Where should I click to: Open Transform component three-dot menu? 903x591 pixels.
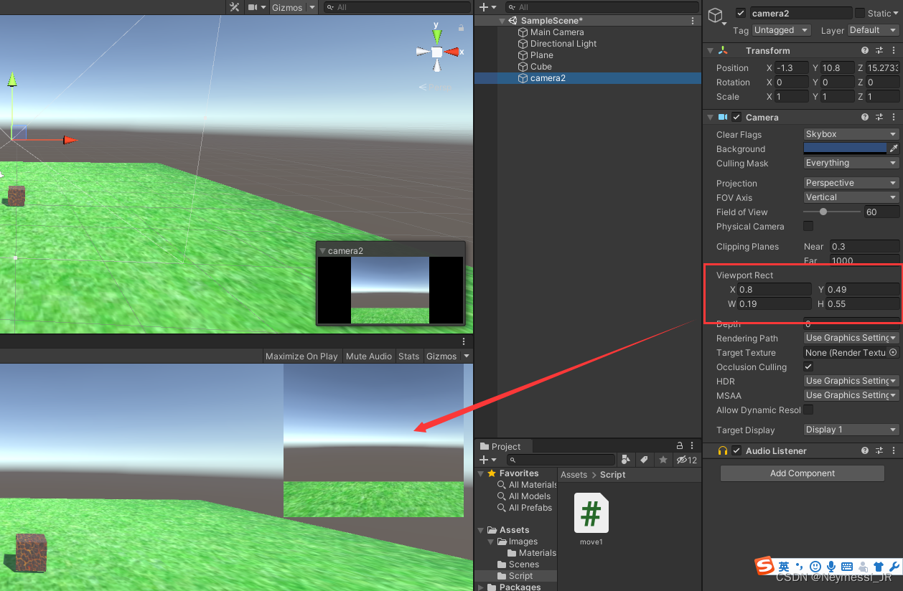tap(893, 51)
